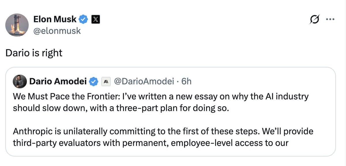
Task: Open Dario Amodei's small profile avatar
Action: tap(19, 82)
